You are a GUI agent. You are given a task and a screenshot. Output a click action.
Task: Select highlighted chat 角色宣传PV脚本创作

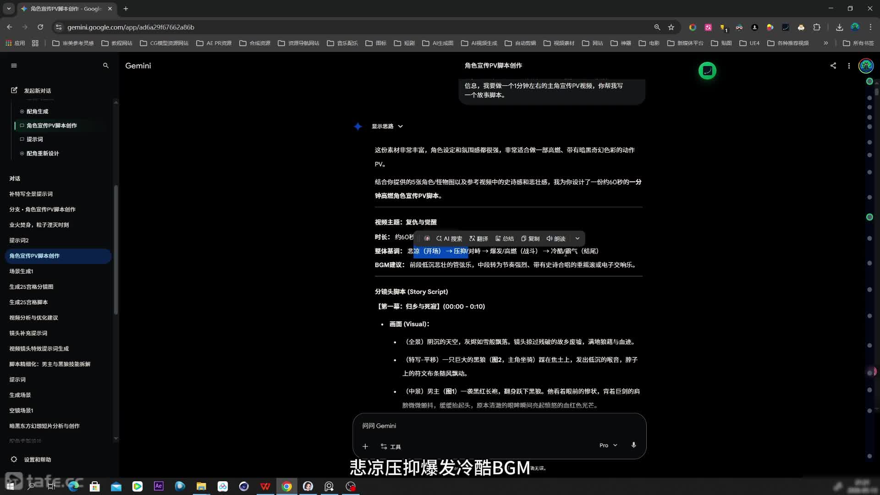click(58, 256)
